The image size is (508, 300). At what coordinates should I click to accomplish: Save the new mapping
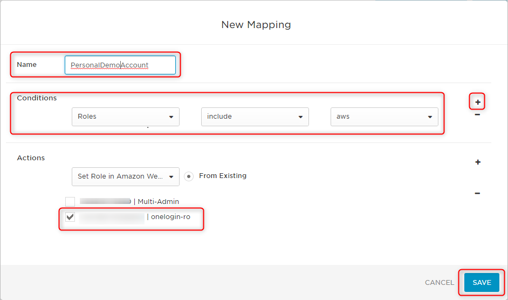click(482, 283)
